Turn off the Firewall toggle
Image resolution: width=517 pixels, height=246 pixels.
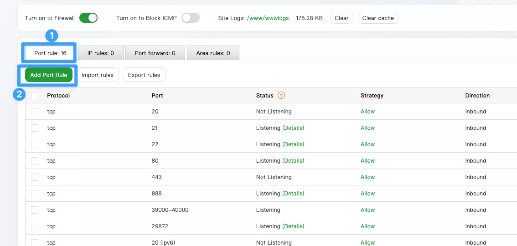[88, 18]
